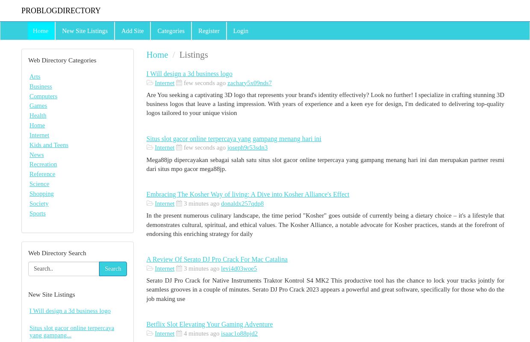Image resolution: width=530 pixels, height=342 pixels.
Task: Click the Home breadcrumb link
Action: (x=157, y=55)
